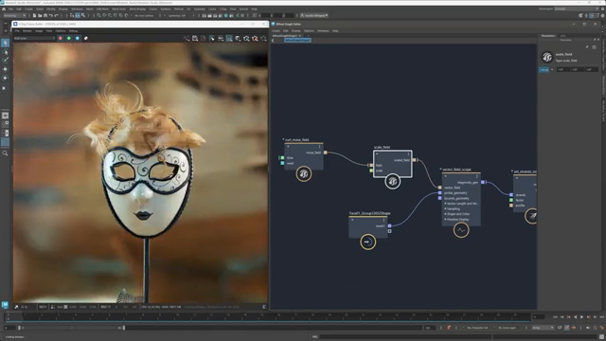This screenshot has height=341, width=606.
Task: Toggle the white alpha channel button in Frame Buffer
Action: pyautogui.click(x=86, y=38)
